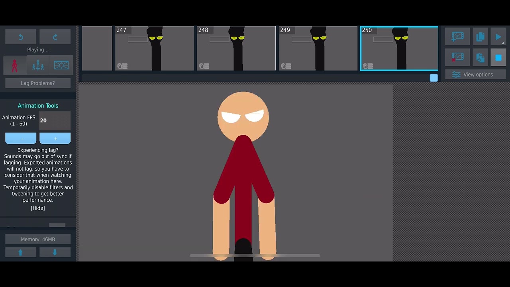Click the redo arrow button
Screen dimensions: 510x287
[x=55, y=37]
